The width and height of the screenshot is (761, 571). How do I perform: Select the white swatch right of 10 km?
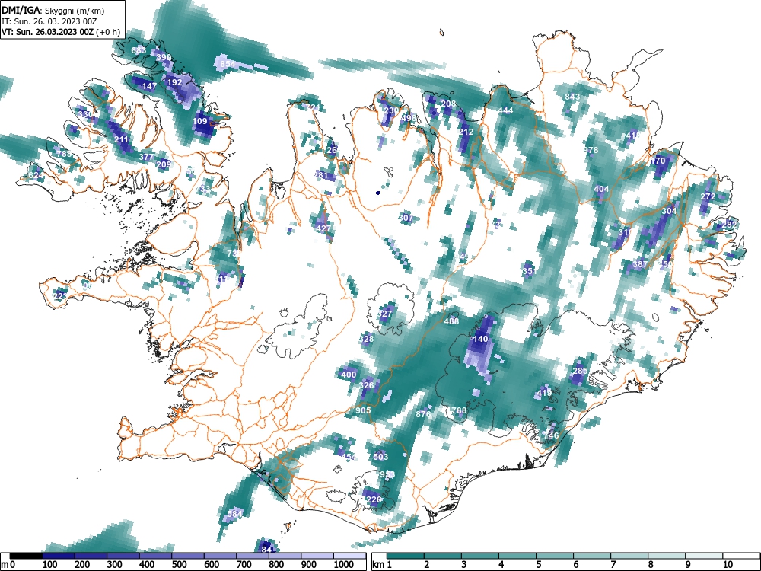click(x=740, y=556)
